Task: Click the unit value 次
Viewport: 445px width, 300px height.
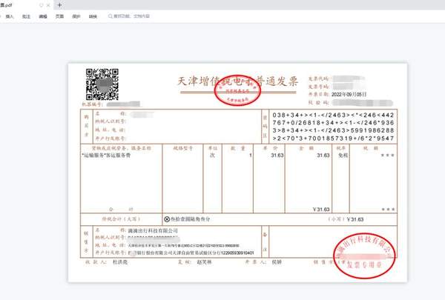Action: [x=212, y=155]
